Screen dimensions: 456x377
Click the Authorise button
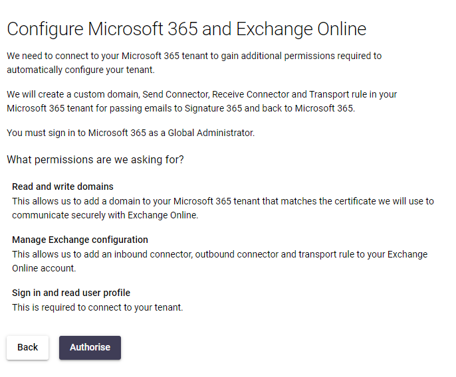pyautogui.click(x=90, y=347)
